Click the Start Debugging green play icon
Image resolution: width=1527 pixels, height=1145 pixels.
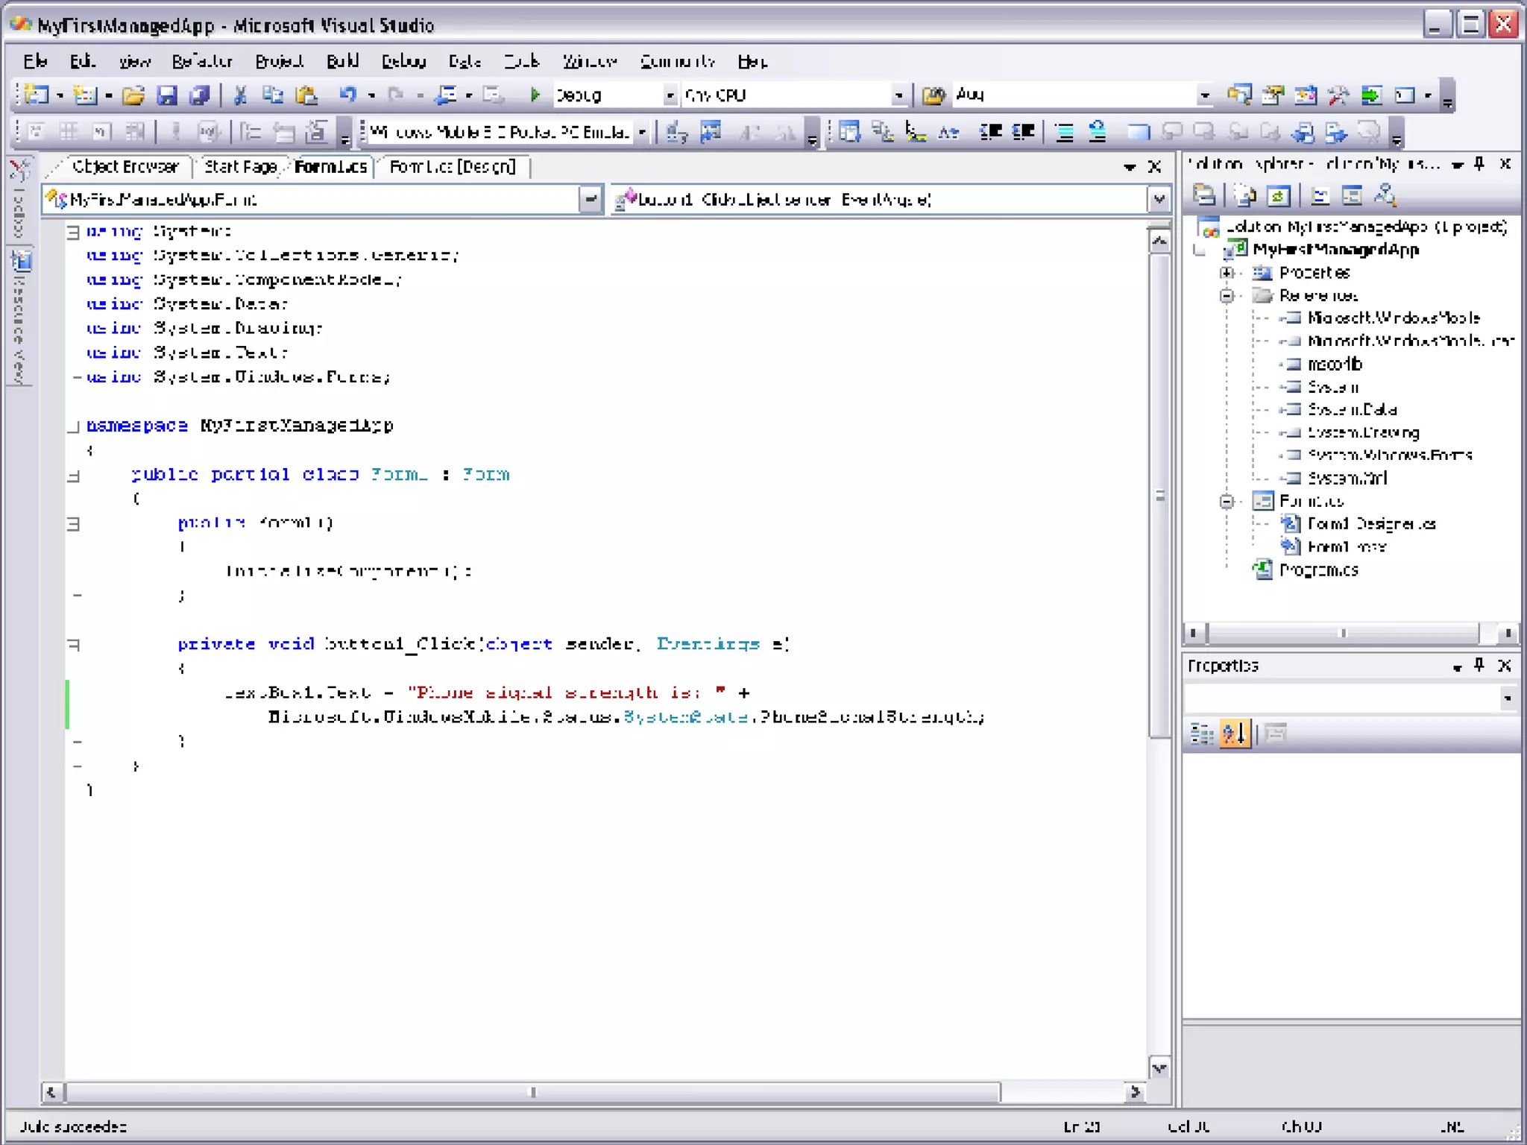535,95
